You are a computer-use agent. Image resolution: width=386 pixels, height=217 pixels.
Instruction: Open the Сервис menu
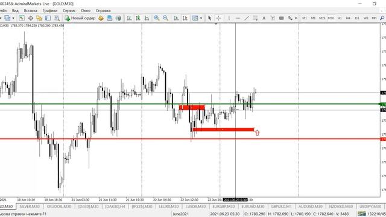[69, 11]
